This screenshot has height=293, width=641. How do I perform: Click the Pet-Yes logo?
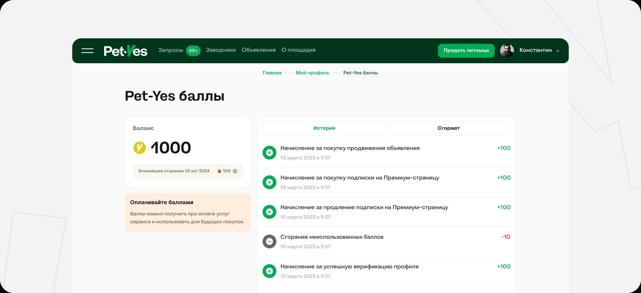126,51
